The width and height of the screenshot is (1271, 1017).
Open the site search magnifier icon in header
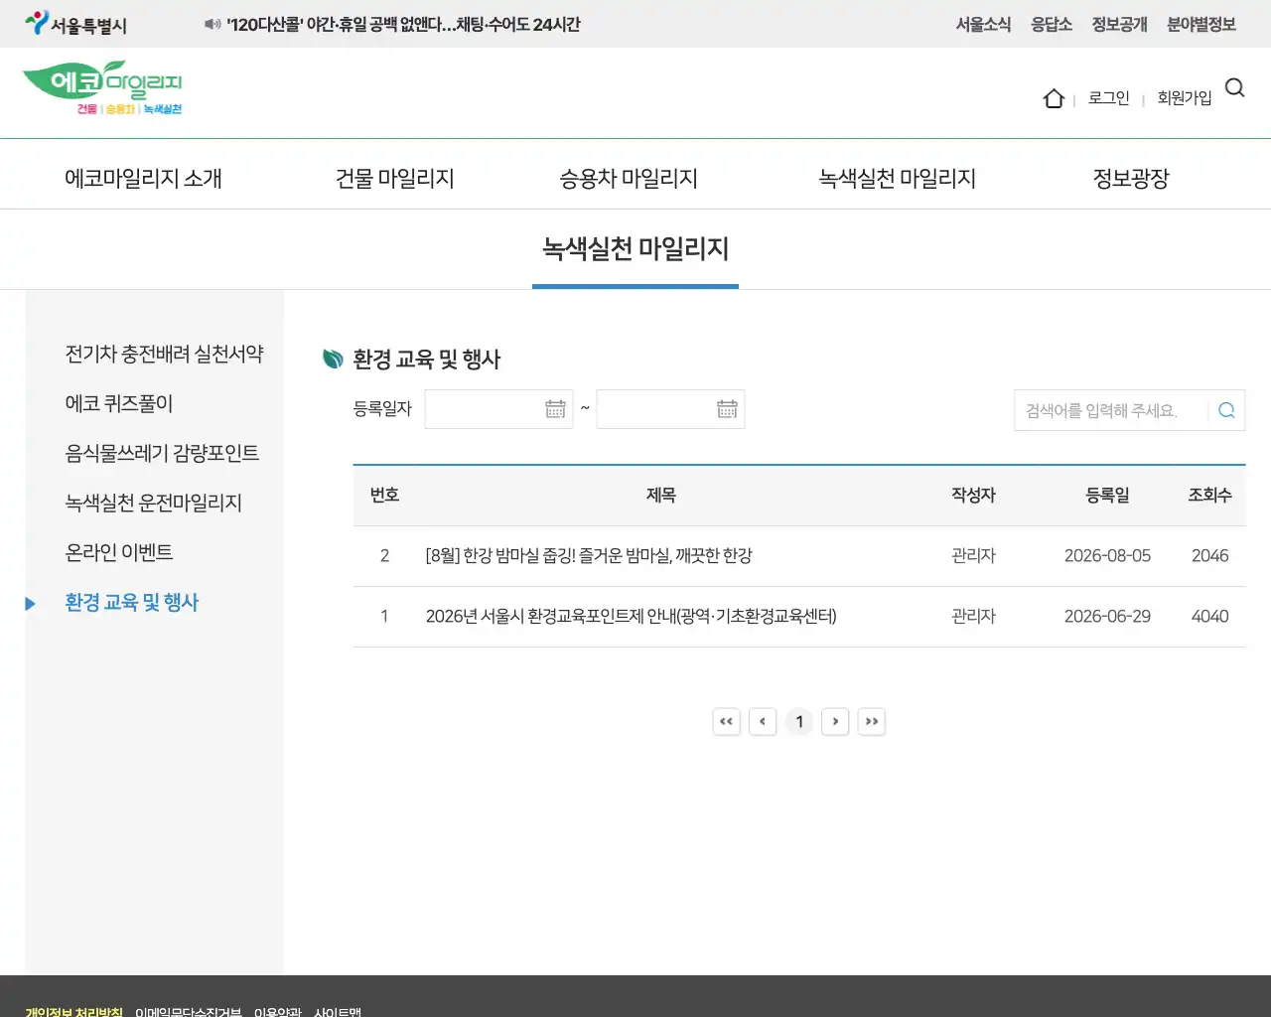(x=1235, y=88)
